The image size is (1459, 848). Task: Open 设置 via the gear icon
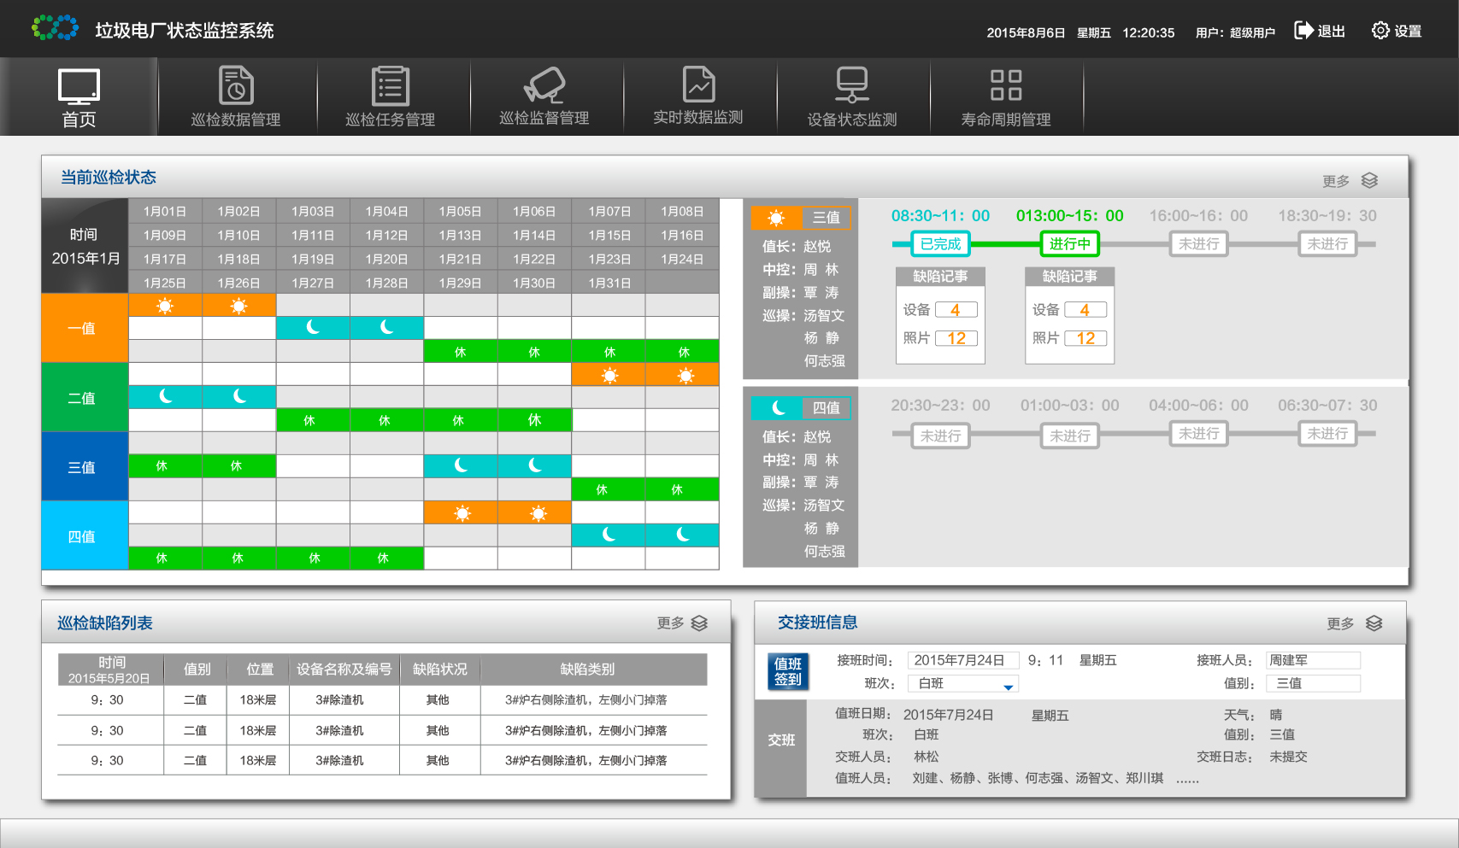[x=1380, y=31]
